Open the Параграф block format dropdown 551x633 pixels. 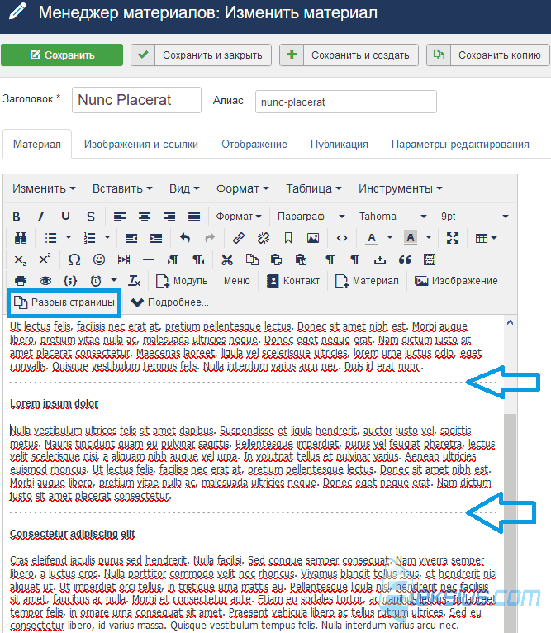(311, 217)
